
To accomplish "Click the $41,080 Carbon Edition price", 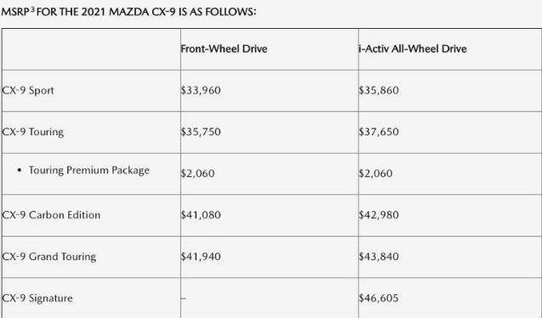I will coord(201,215).
